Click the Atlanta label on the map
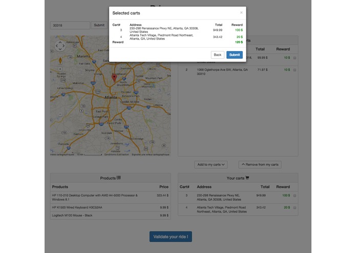356x253 pixels. coord(111,97)
